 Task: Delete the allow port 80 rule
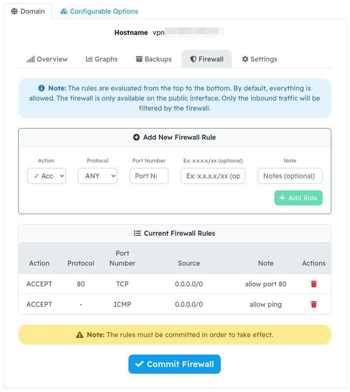click(314, 284)
